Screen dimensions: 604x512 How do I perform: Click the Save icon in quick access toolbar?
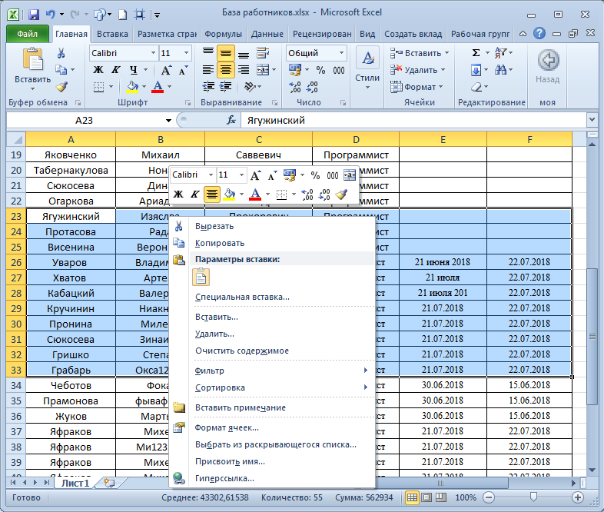click(33, 14)
